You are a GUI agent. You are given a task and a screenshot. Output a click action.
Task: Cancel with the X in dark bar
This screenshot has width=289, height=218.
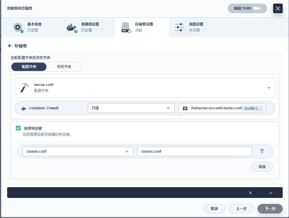(250, 193)
